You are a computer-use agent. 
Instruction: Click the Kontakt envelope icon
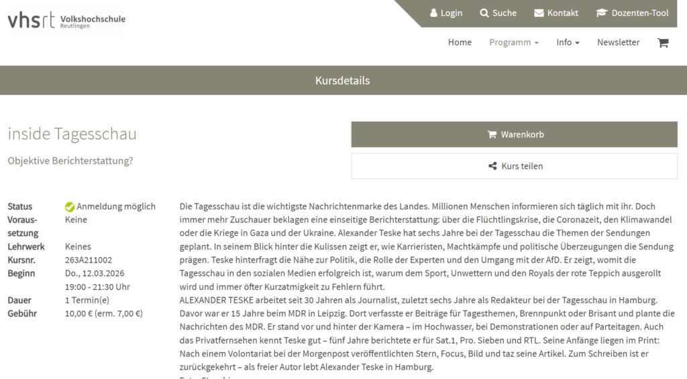[x=539, y=13]
